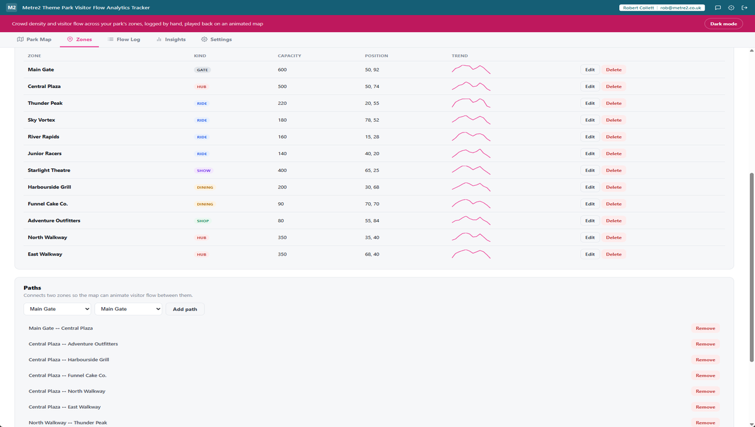This screenshot has width=755, height=427.
Task: Delete the Sky Vortex zone
Action: 613,120
